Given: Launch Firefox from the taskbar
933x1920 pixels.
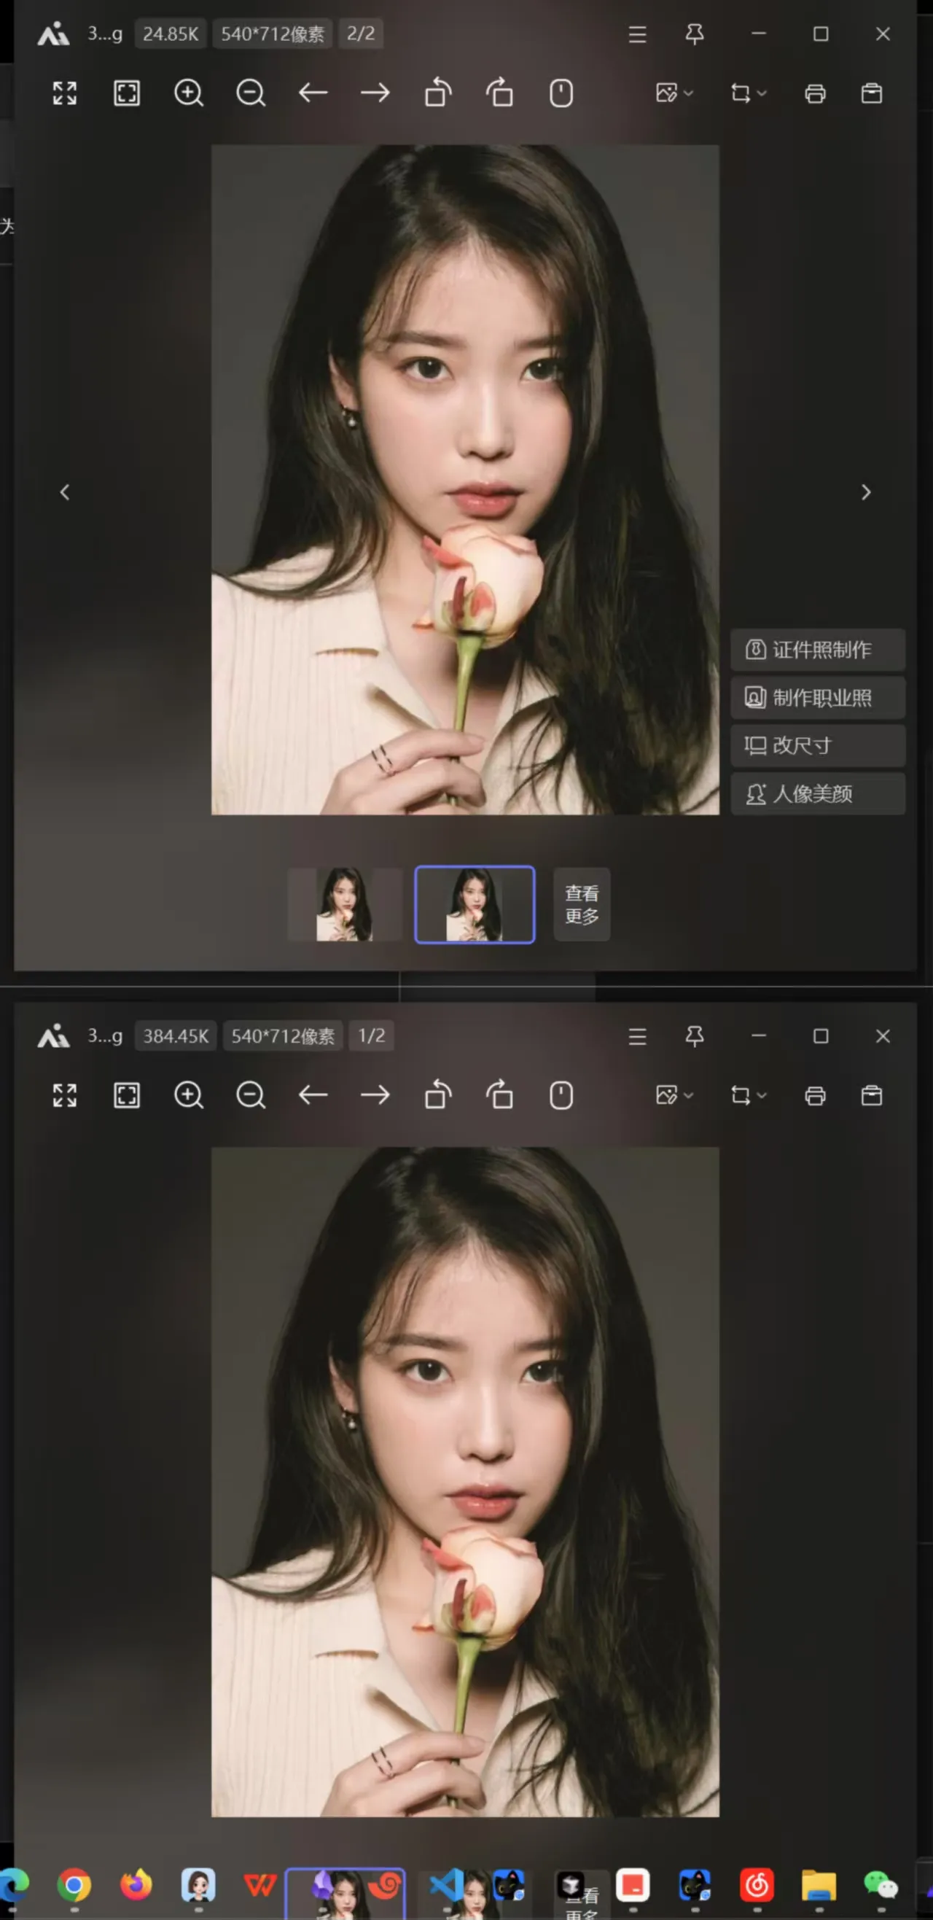Looking at the screenshot, I should tap(136, 1886).
